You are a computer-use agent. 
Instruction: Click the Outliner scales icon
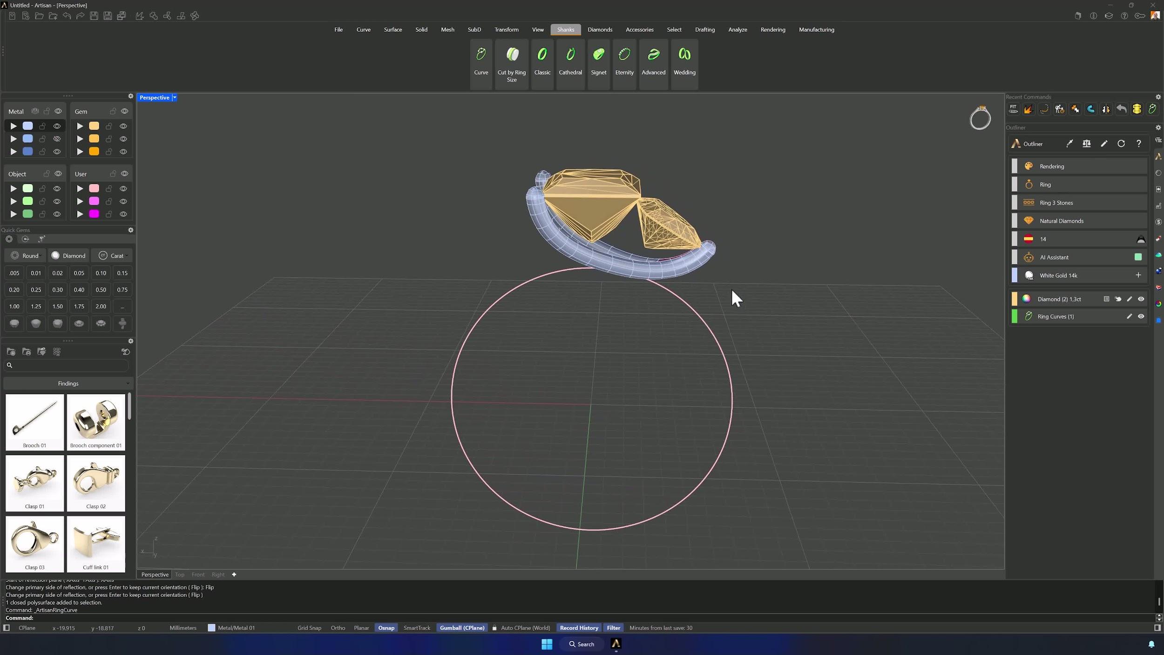(x=1087, y=143)
